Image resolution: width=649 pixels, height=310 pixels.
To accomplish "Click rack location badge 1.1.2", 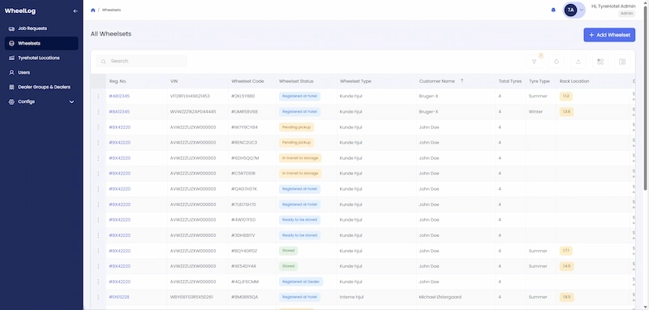I will 566,97.
